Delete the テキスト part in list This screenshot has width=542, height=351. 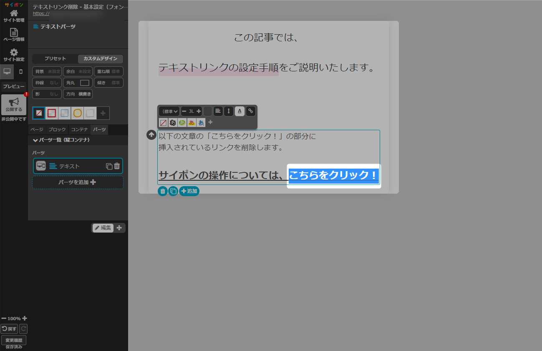(x=117, y=166)
